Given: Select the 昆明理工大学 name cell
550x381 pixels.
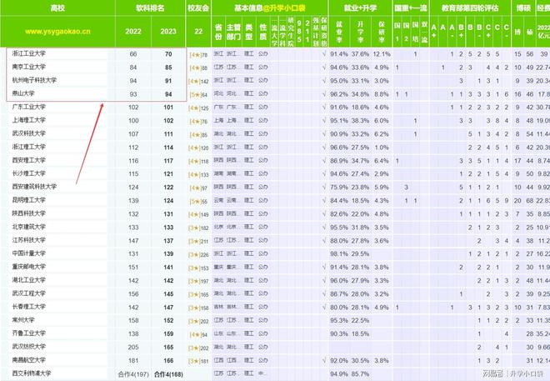Looking at the screenshot, I should pyautogui.click(x=29, y=200).
